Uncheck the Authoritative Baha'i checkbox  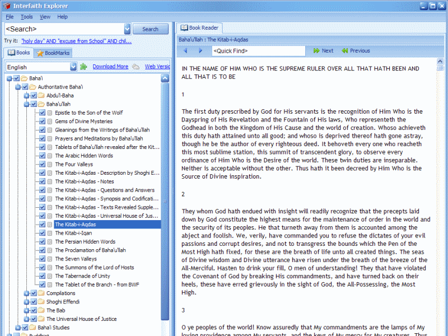[25, 87]
